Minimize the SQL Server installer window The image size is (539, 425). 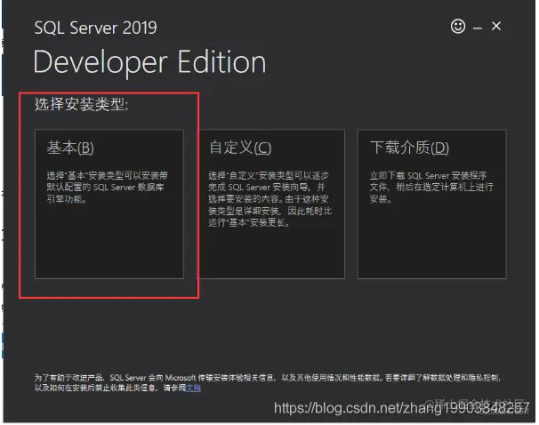[478, 28]
